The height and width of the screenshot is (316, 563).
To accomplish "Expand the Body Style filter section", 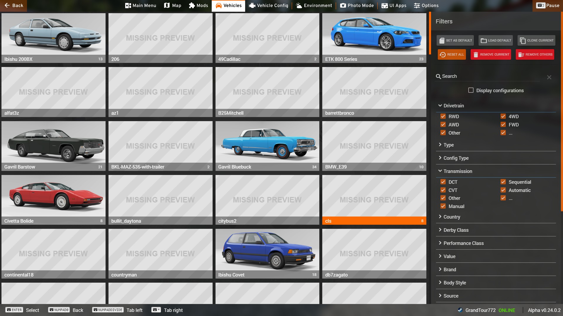I will pyautogui.click(x=496, y=283).
